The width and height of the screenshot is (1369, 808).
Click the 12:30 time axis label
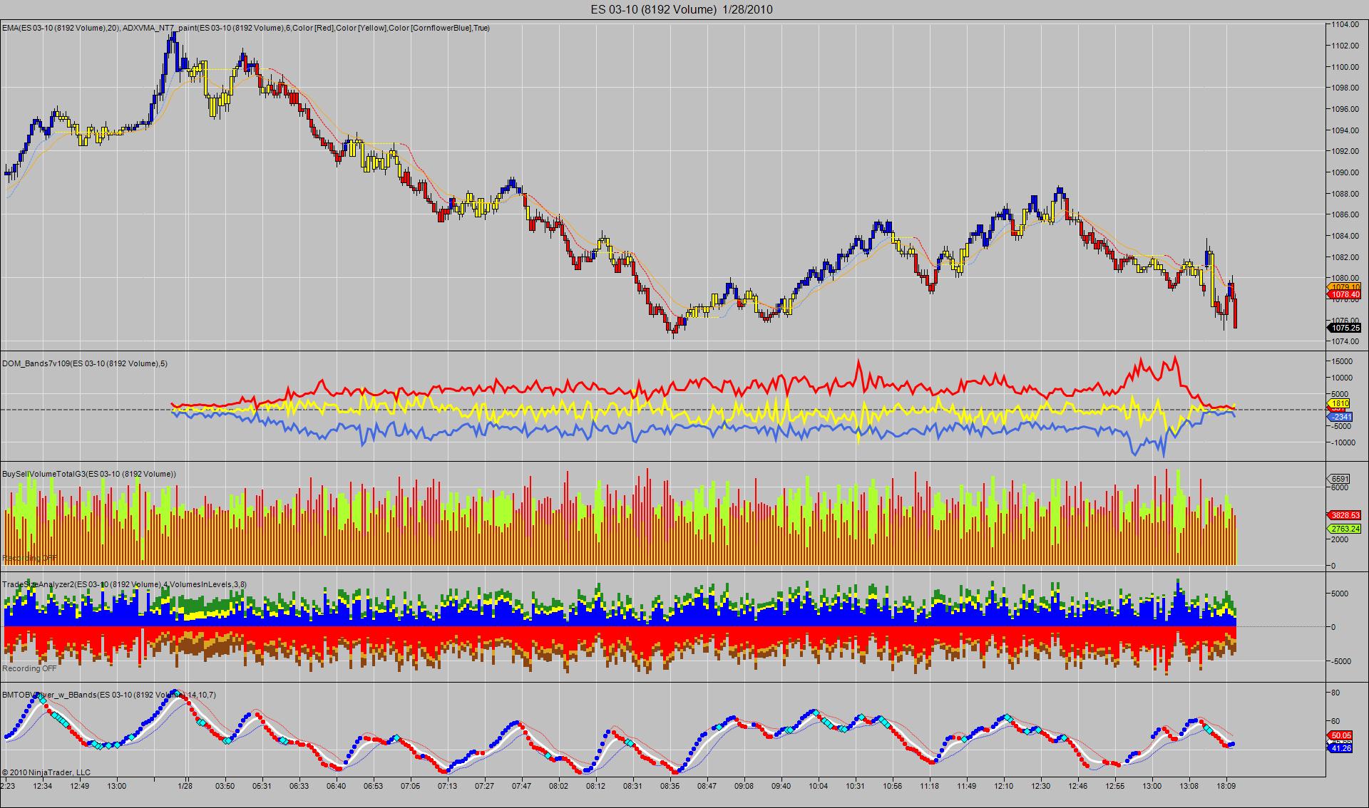pos(1040,787)
